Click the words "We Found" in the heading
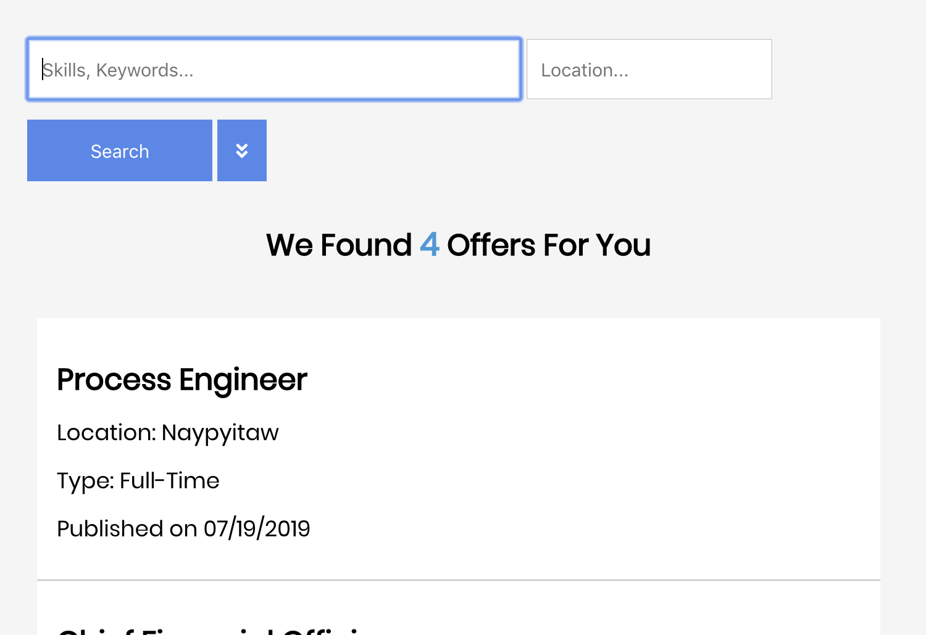 pyautogui.click(x=339, y=245)
